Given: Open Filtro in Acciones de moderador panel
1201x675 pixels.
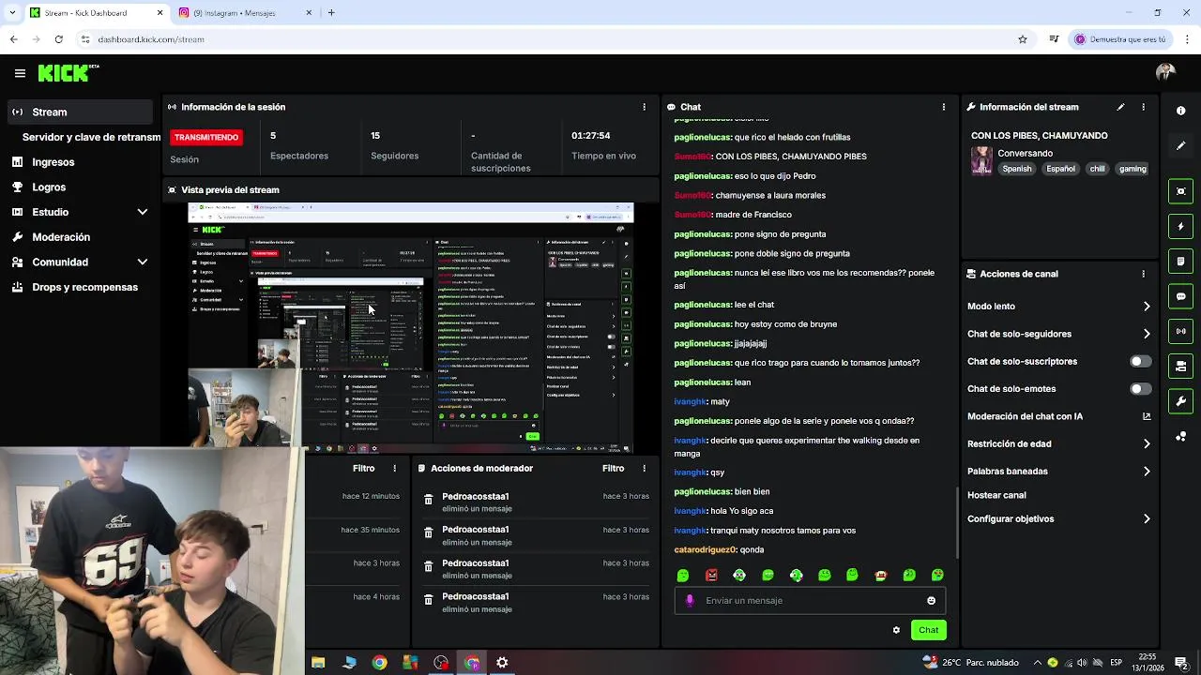Looking at the screenshot, I should pos(613,468).
